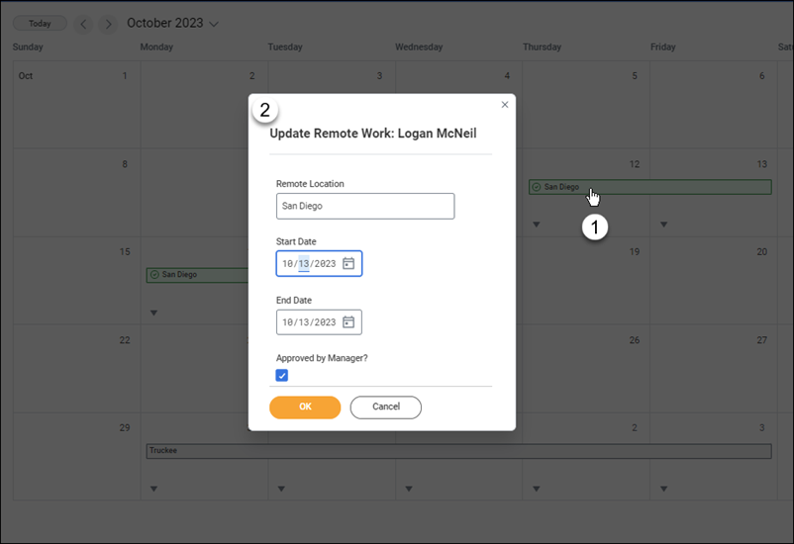Screen dimensions: 794x544
Task: Click the date number 22 cell
Action: tap(76, 368)
